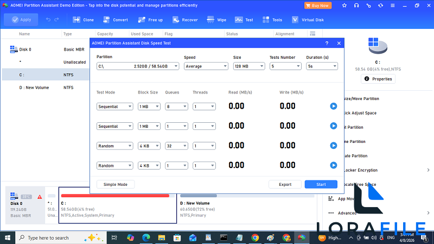Viewport: 434px width, 244px height.
Task: Click the App Mover icon in side panel
Action: point(331,198)
